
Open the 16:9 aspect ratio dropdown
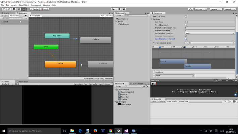[x=27, y=84]
